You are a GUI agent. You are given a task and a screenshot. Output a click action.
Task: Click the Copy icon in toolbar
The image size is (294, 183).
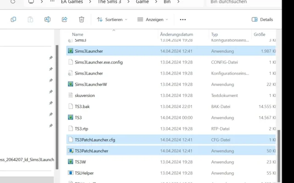[13, 20]
